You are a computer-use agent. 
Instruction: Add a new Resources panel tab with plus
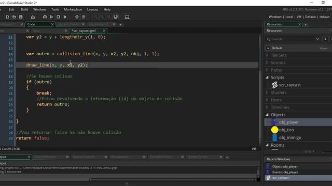coord(306,25)
